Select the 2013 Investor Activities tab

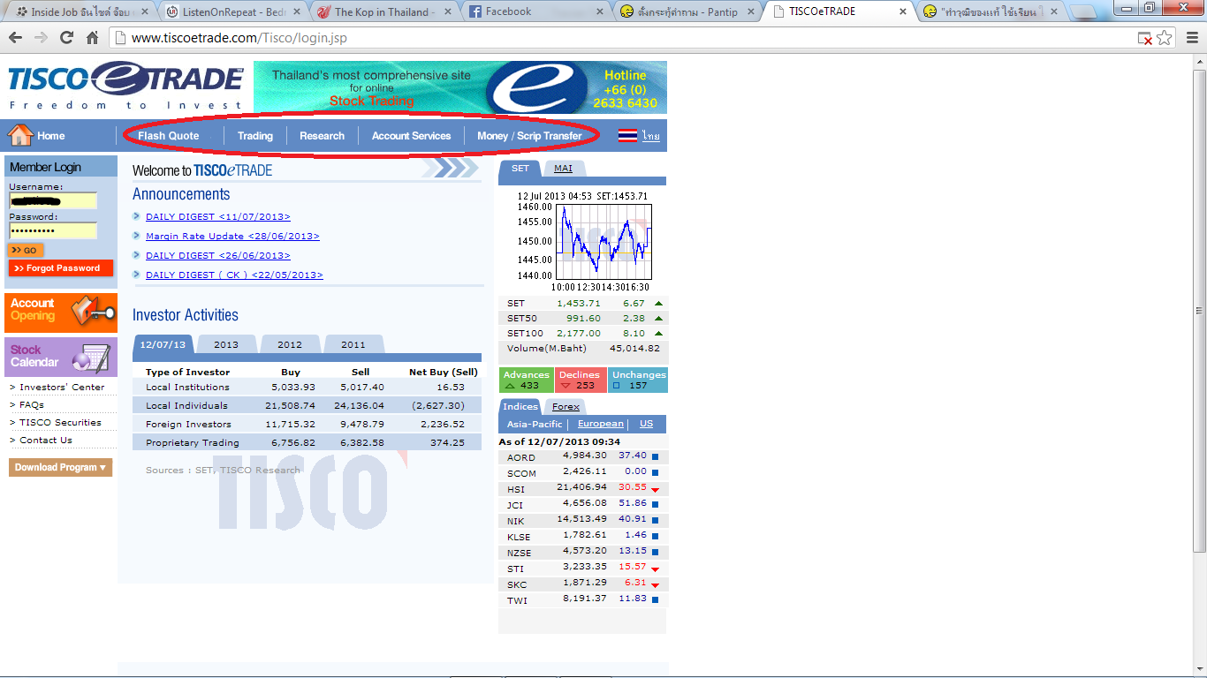226,344
